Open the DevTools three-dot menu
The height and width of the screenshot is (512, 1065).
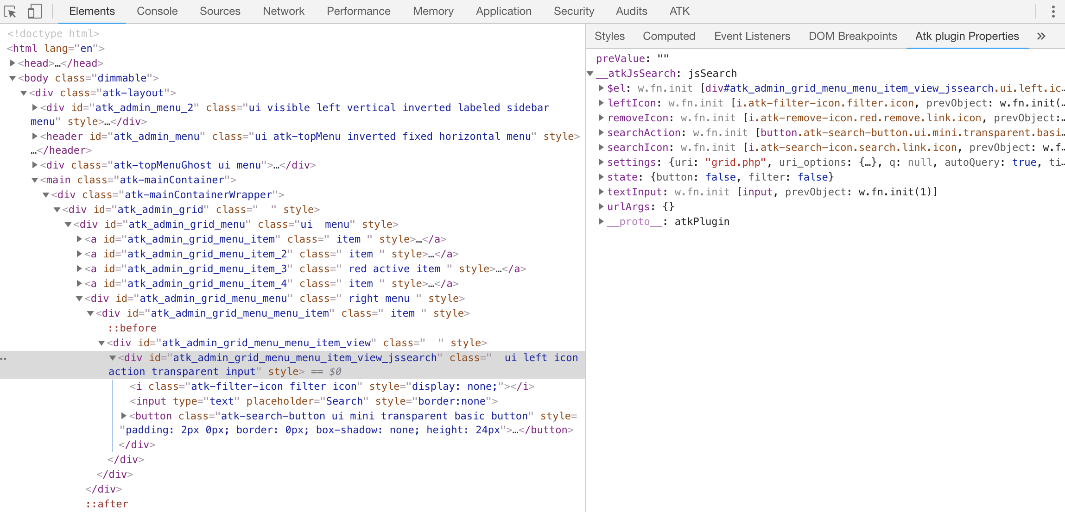tap(1053, 11)
